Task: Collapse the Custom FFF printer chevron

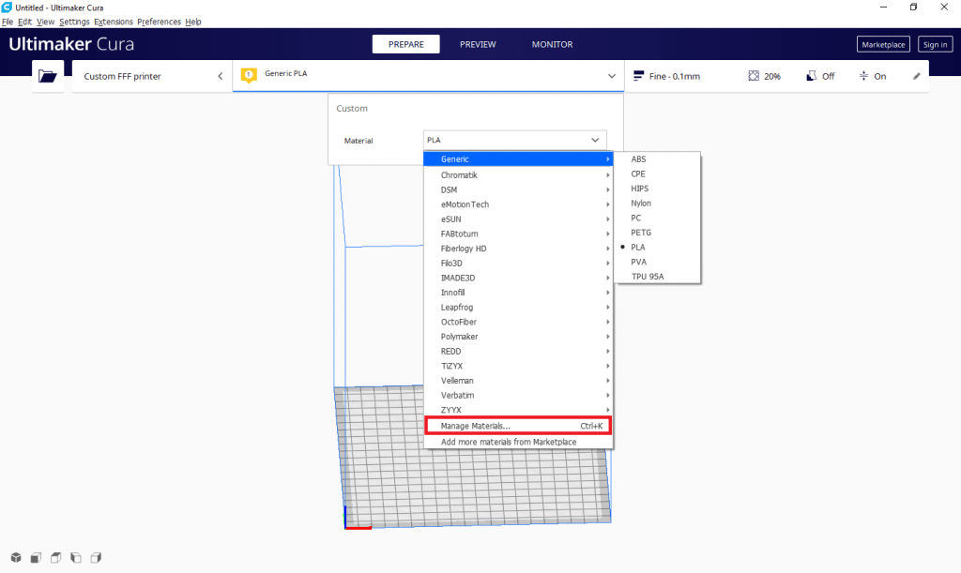Action: pyautogui.click(x=220, y=76)
